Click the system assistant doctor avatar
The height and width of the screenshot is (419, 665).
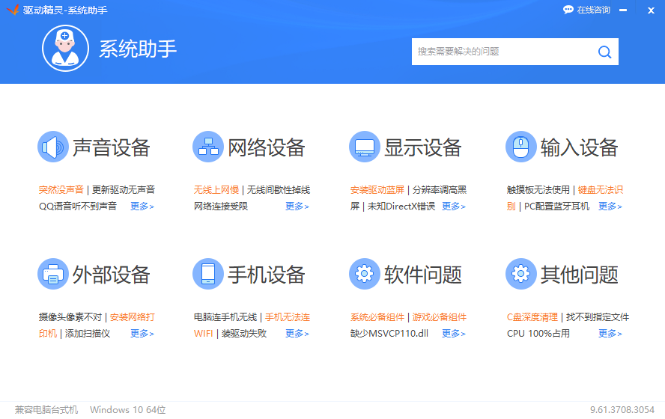coord(65,49)
